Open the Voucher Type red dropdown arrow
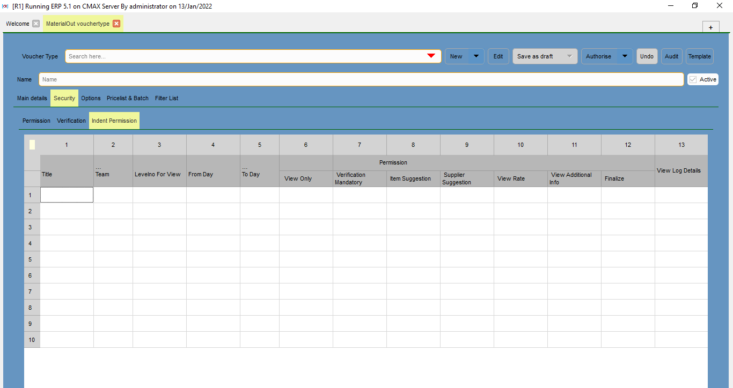Image resolution: width=733 pixels, height=388 pixels. (431, 56)
